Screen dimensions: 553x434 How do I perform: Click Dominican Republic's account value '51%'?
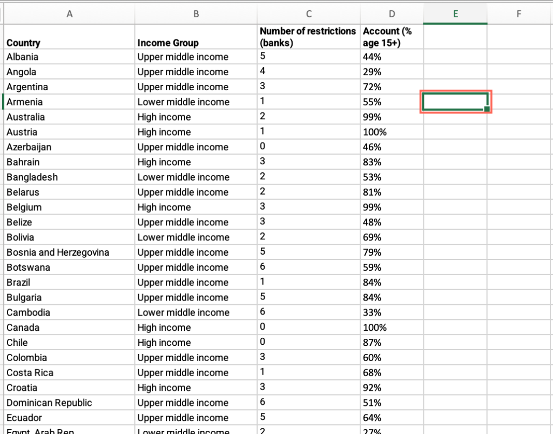[x=392, y=403]
